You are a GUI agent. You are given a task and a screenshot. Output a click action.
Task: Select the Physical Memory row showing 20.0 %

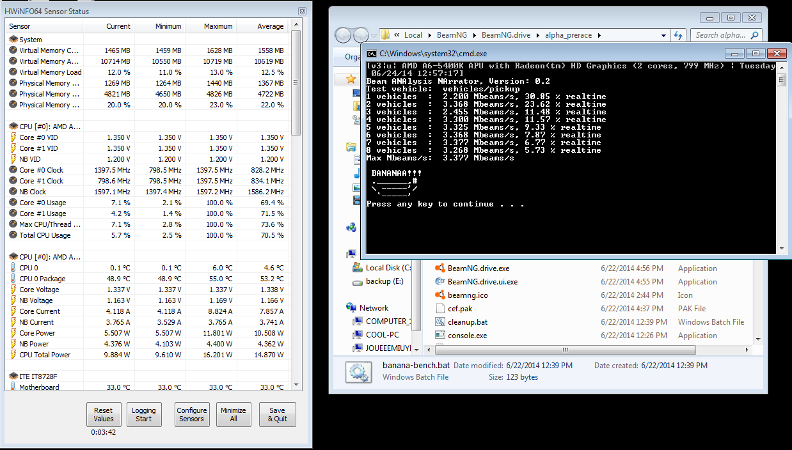[x=147, y=105]
